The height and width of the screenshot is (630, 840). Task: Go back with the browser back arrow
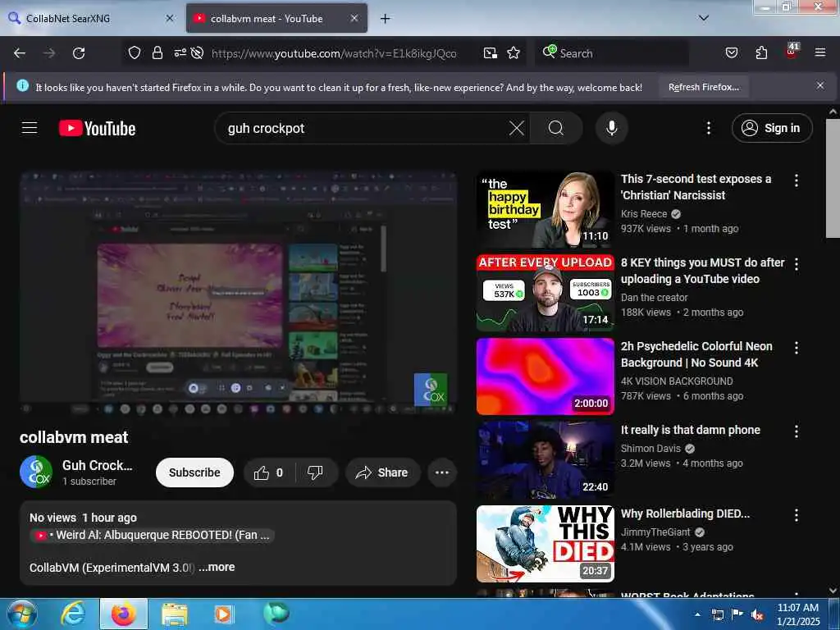[20, 53]
